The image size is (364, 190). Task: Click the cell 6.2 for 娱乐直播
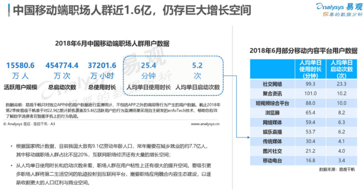(x=341, y=132)
